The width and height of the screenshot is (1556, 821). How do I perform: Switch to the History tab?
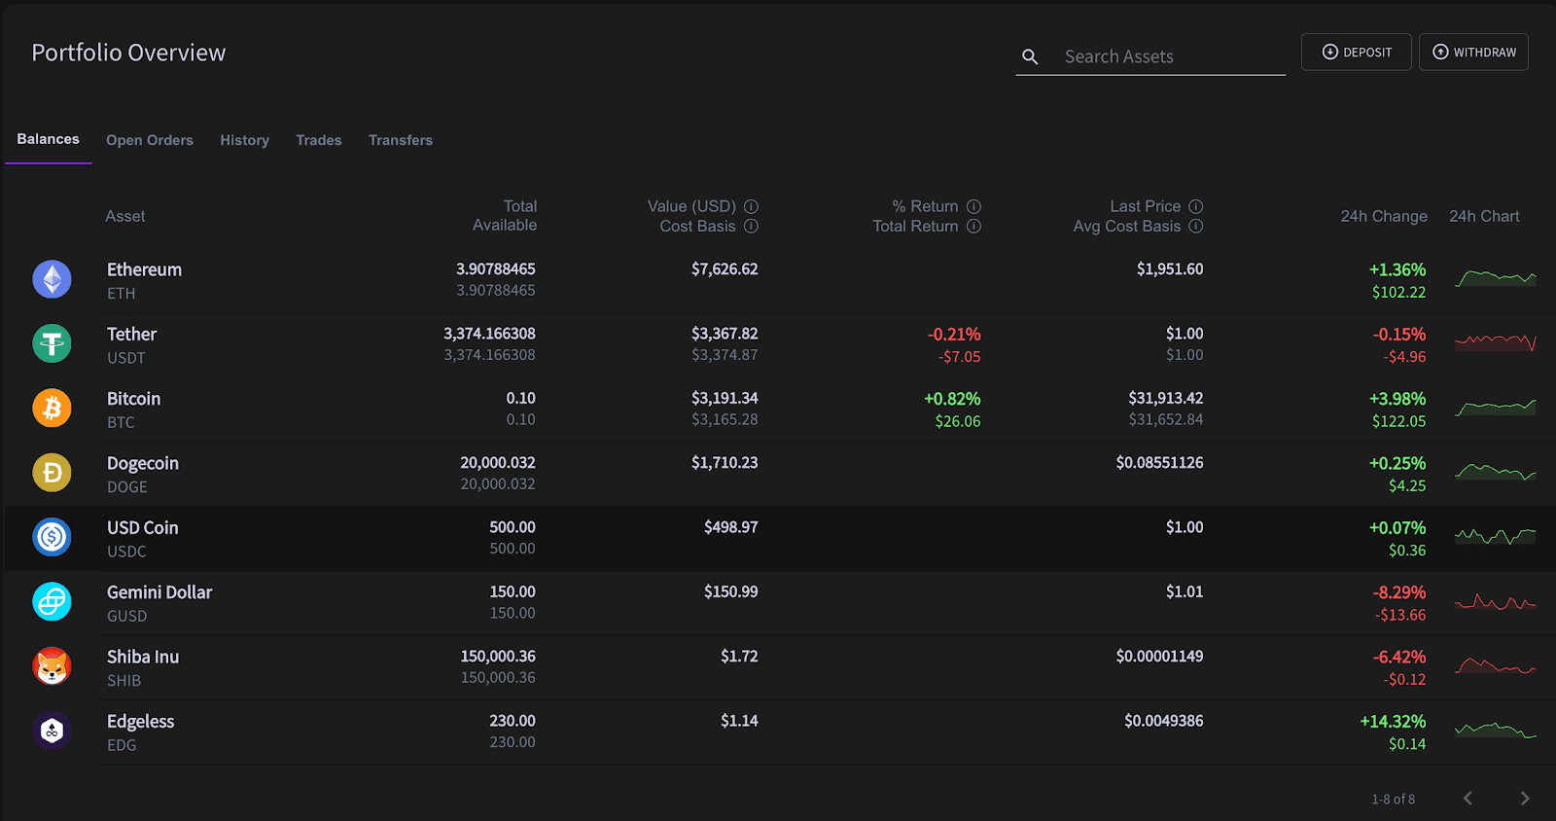[244, 140]
